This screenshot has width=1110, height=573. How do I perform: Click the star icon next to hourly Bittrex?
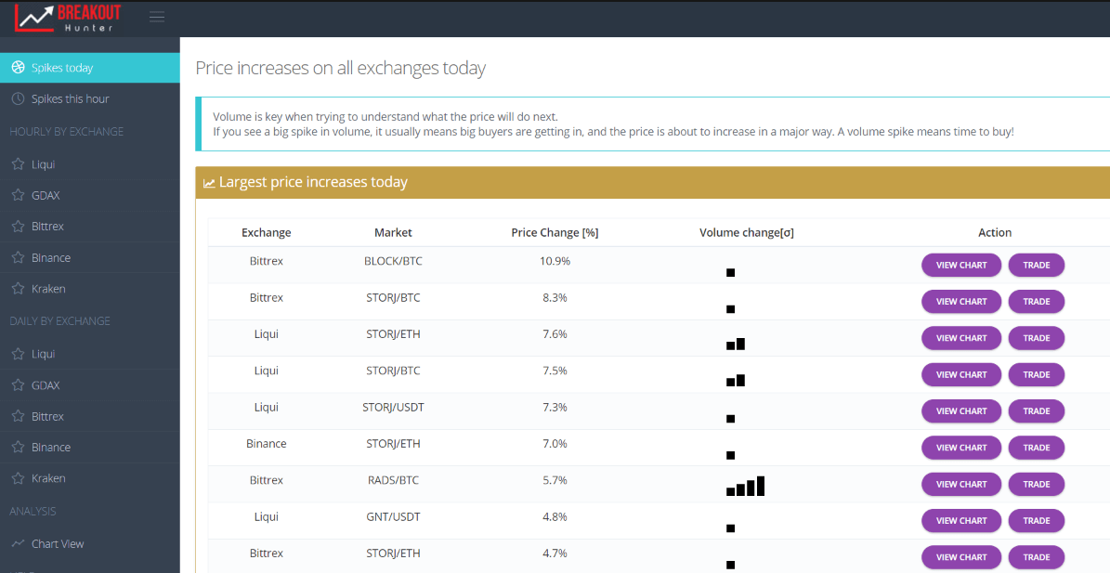[19, 227]
